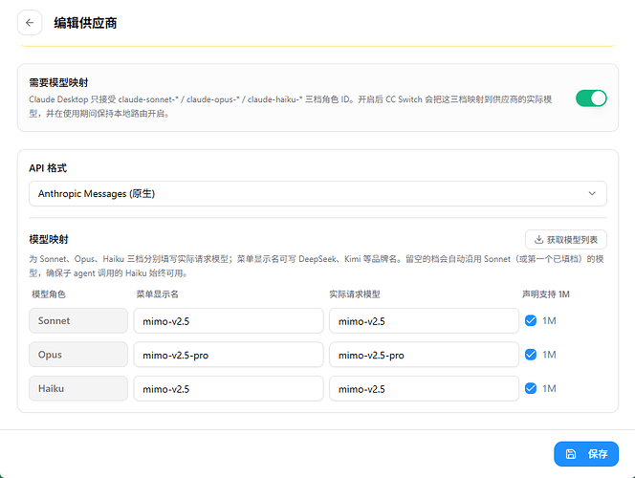This screenshot has height=478, width=635.
Task: Edit the Haiku actual request model field
Action: 424,389
